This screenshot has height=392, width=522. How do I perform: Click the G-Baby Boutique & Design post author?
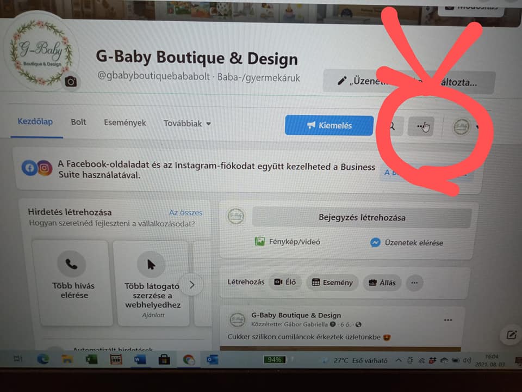[x=296, y=315]
